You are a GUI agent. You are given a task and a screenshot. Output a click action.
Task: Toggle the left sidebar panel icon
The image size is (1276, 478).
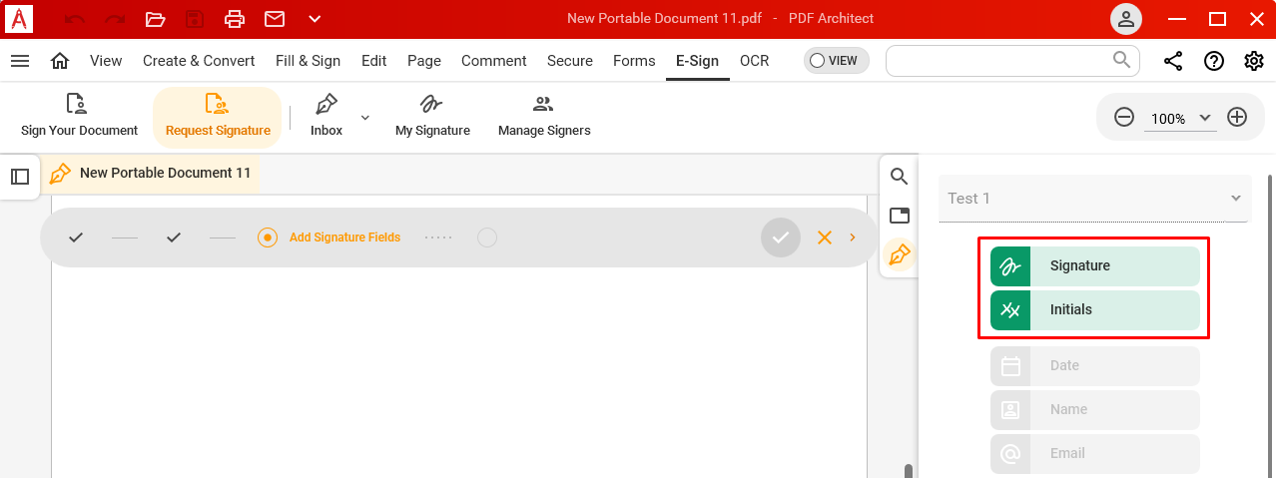click(20, 177)
